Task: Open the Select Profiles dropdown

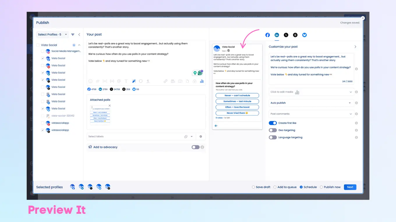Action: pos(52,35)
